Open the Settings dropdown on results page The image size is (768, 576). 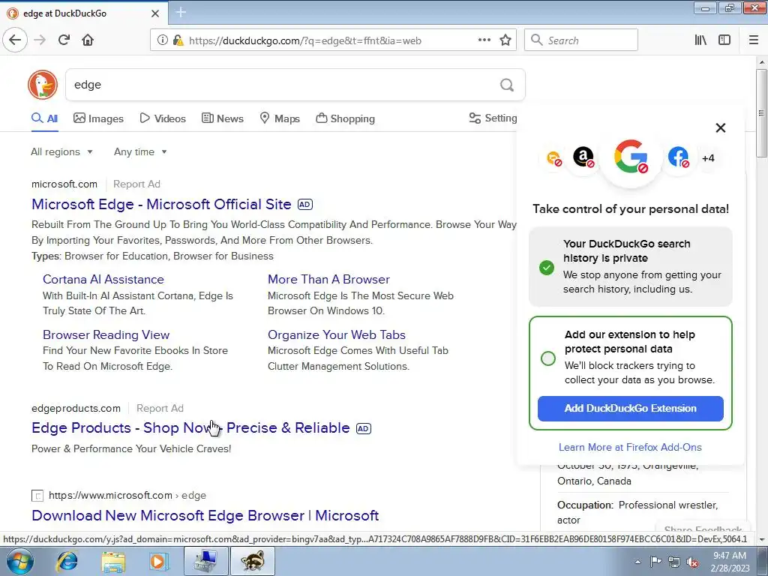tap(493, 118)
